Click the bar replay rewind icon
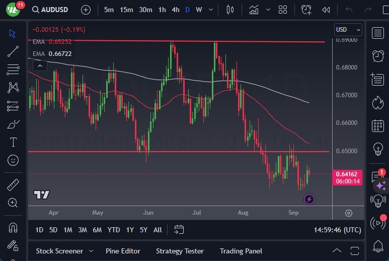Image resolution: width=389 pixels, height=261 pixels. (326, 10)
